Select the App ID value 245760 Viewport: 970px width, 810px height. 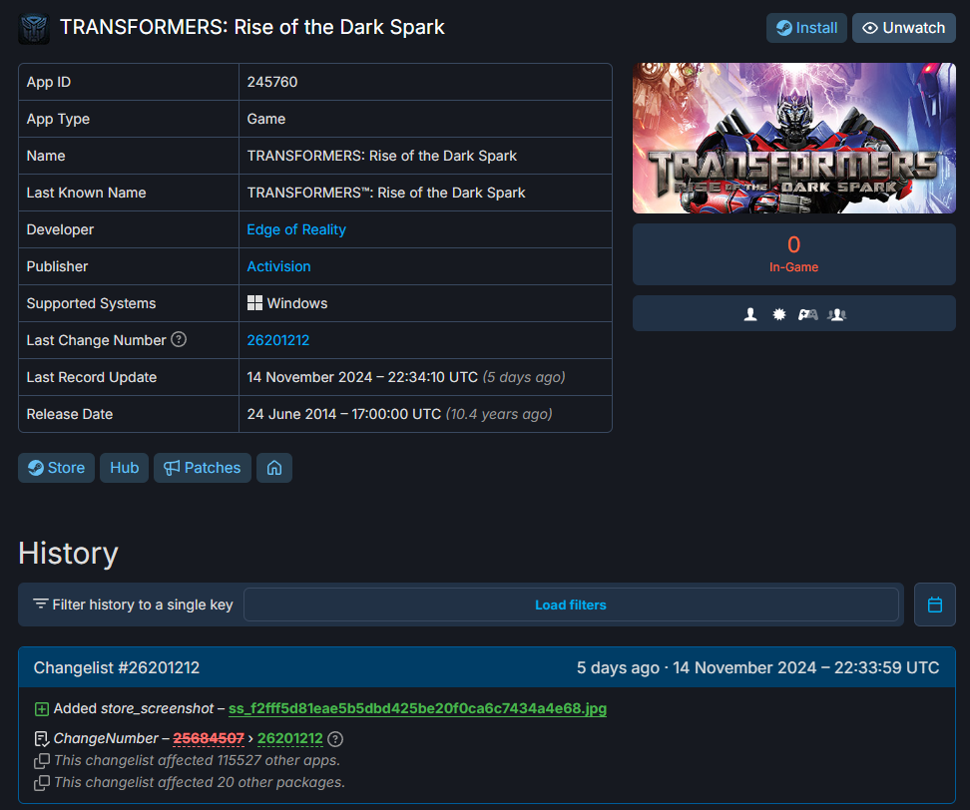tap(272, 82)
